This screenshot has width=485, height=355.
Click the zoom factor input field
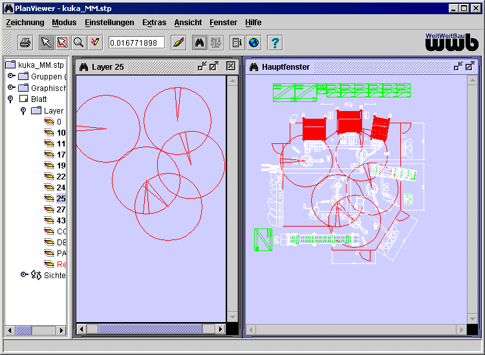136,43
